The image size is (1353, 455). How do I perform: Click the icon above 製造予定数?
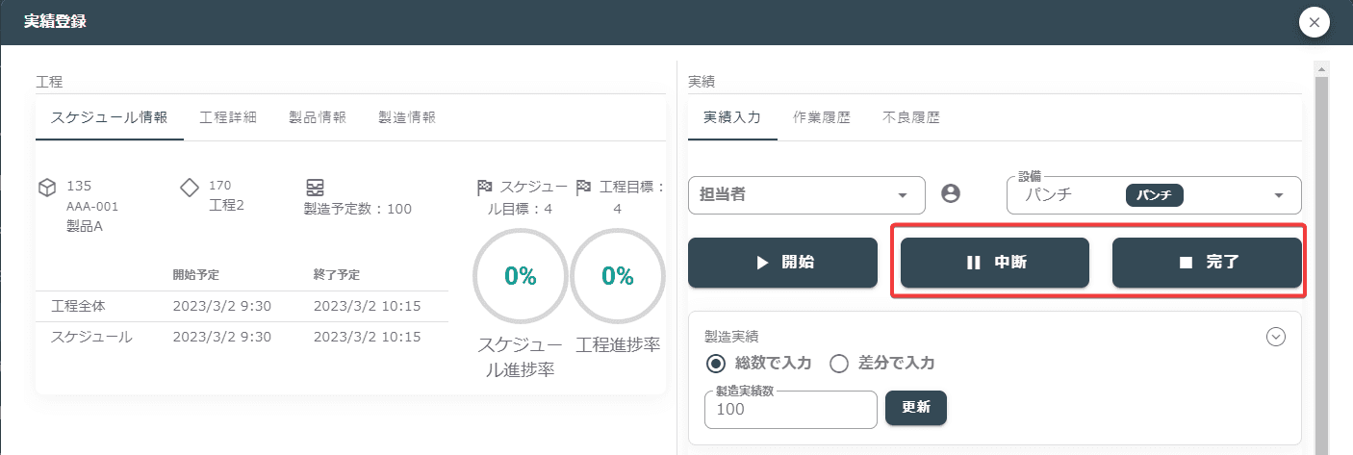tap(315, 187)
